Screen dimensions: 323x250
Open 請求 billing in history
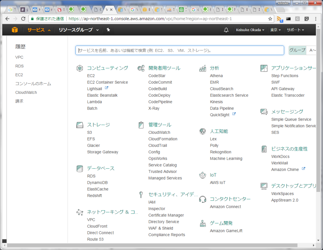(x=19, y=101)
